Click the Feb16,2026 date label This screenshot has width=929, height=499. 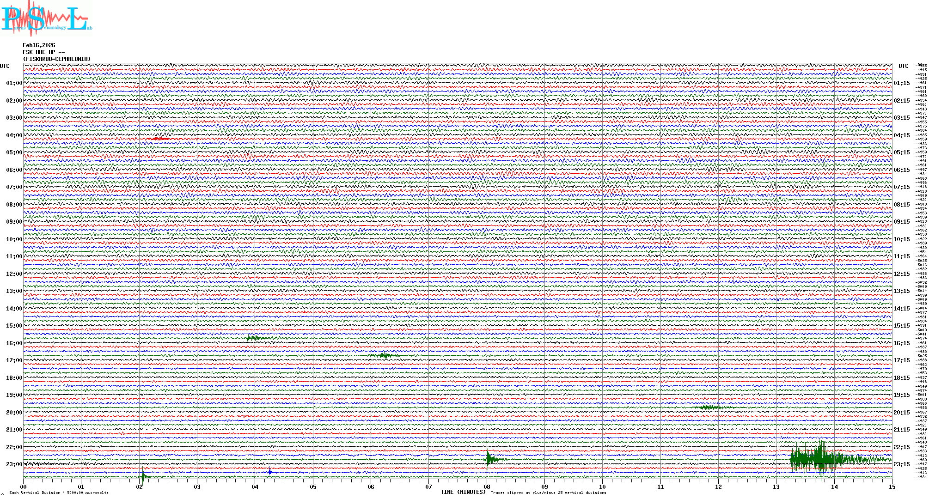(x=39, y=45)
